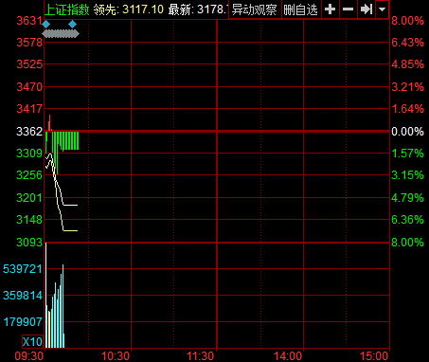Click the plus zoom-in icon
This screenshot has width=429, height=362.
[330, 9]
